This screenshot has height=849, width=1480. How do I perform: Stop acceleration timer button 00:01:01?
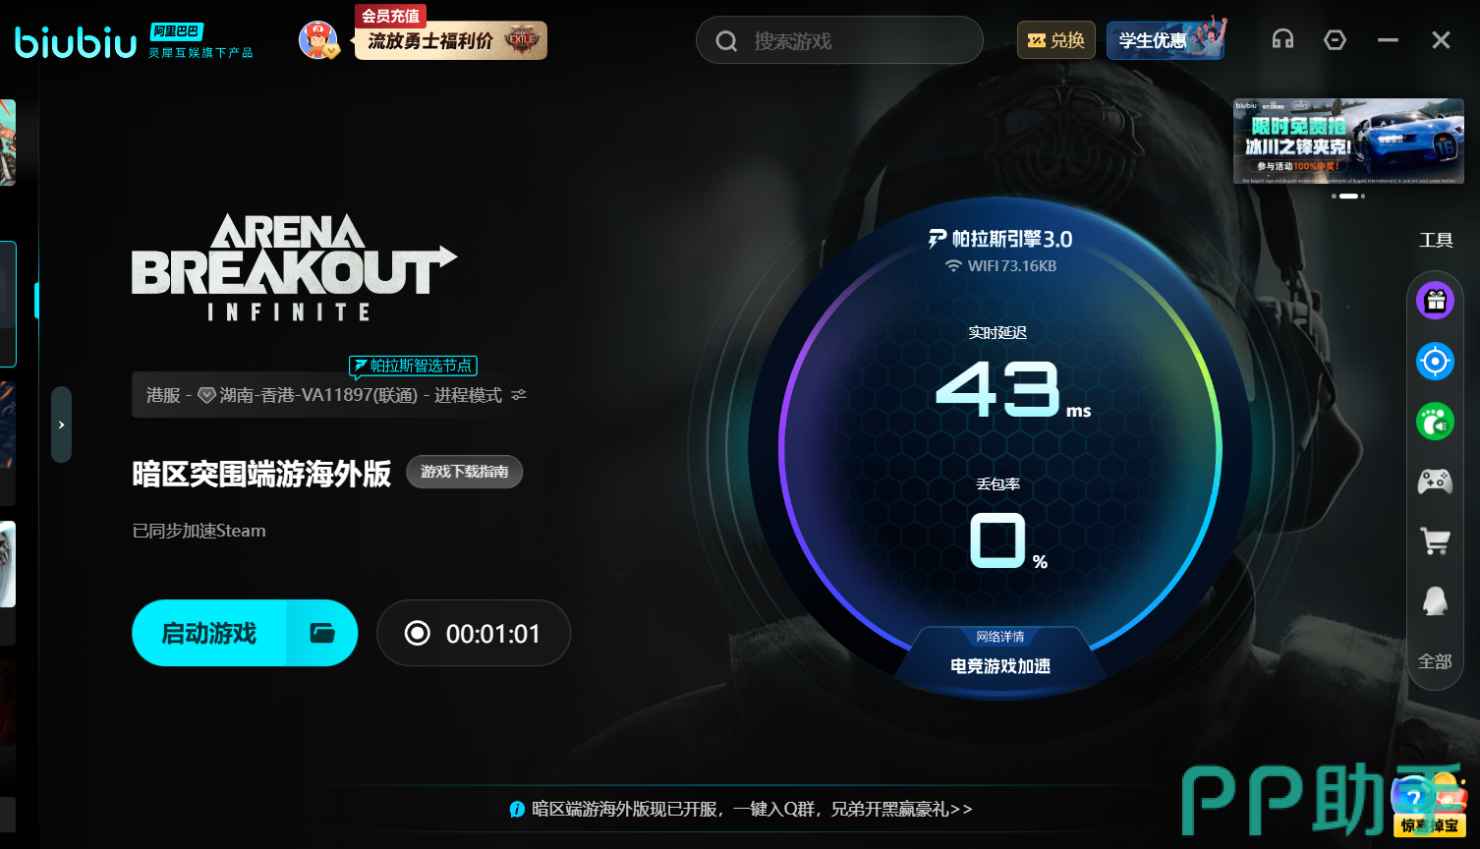tap(474, 633)
